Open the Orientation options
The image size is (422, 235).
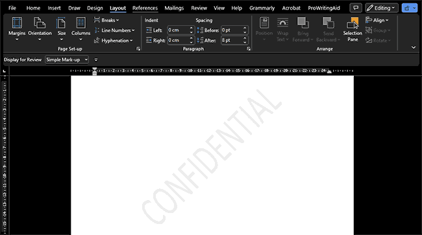click(40, 29)
